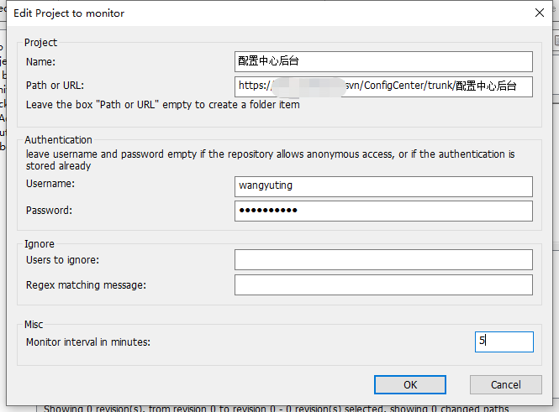Click the Monitor interval minutes box
559x412 pixels.
(x=504, y=342)
